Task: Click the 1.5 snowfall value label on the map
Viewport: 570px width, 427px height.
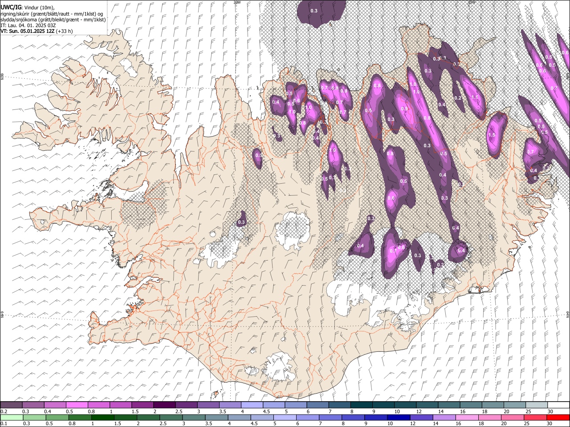Action: tap(492, 135)
